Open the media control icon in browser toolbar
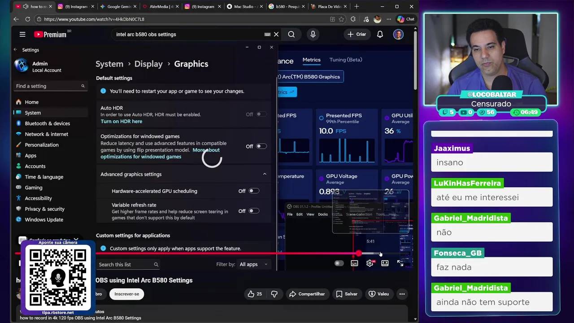574x323 pixels. tap(366, 19)
